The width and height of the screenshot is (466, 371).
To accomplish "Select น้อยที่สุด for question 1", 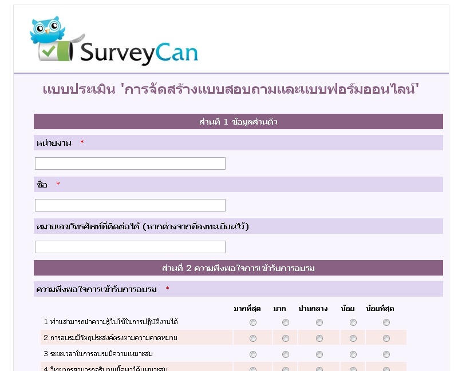I will pyautogui.click(x=386, y=322).
